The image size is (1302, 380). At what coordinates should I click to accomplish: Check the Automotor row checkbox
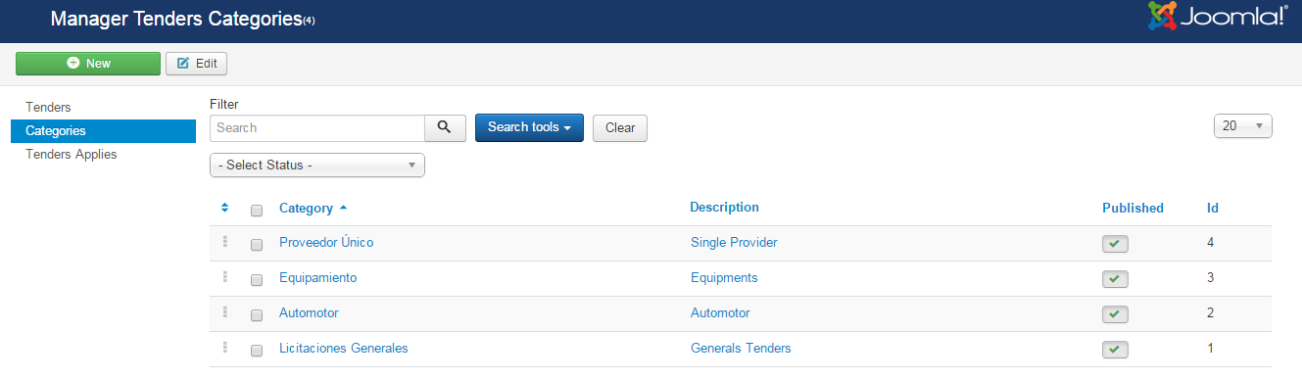tap(257, 314)
